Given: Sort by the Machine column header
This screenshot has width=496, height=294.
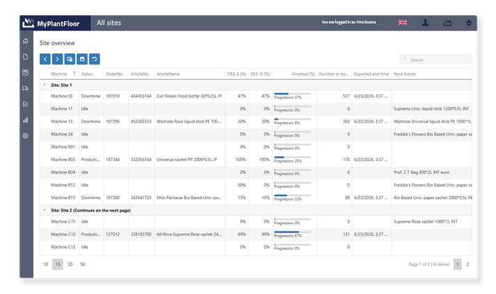Looking at the screenshot, I should coord(59,73).
